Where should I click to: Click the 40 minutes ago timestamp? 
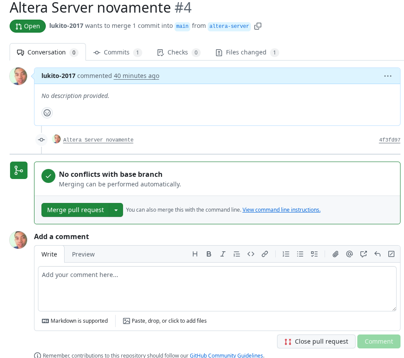[136, 76]
